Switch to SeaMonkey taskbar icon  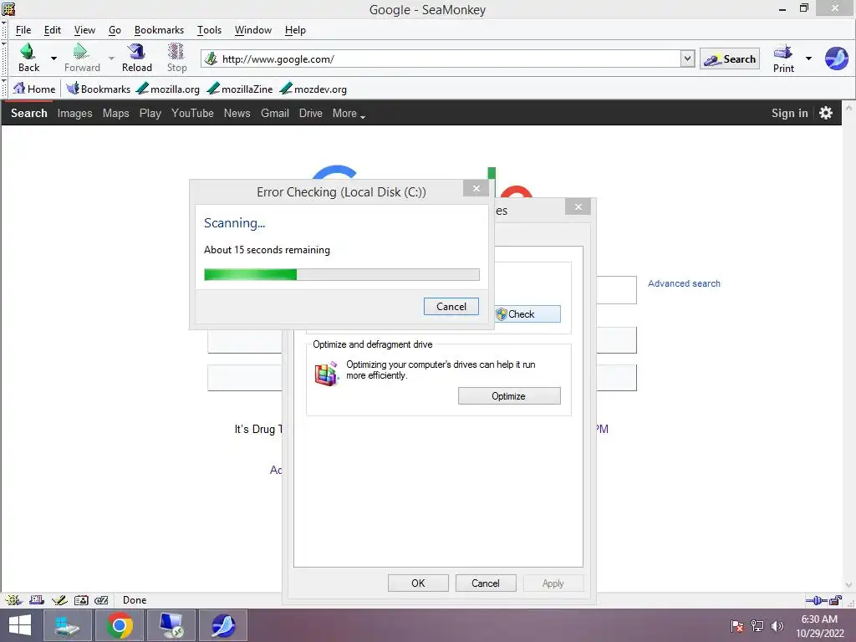(x=223, y=625)
